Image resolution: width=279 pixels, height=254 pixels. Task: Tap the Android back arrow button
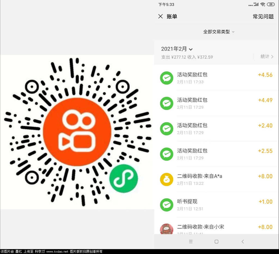coord(243,241)
